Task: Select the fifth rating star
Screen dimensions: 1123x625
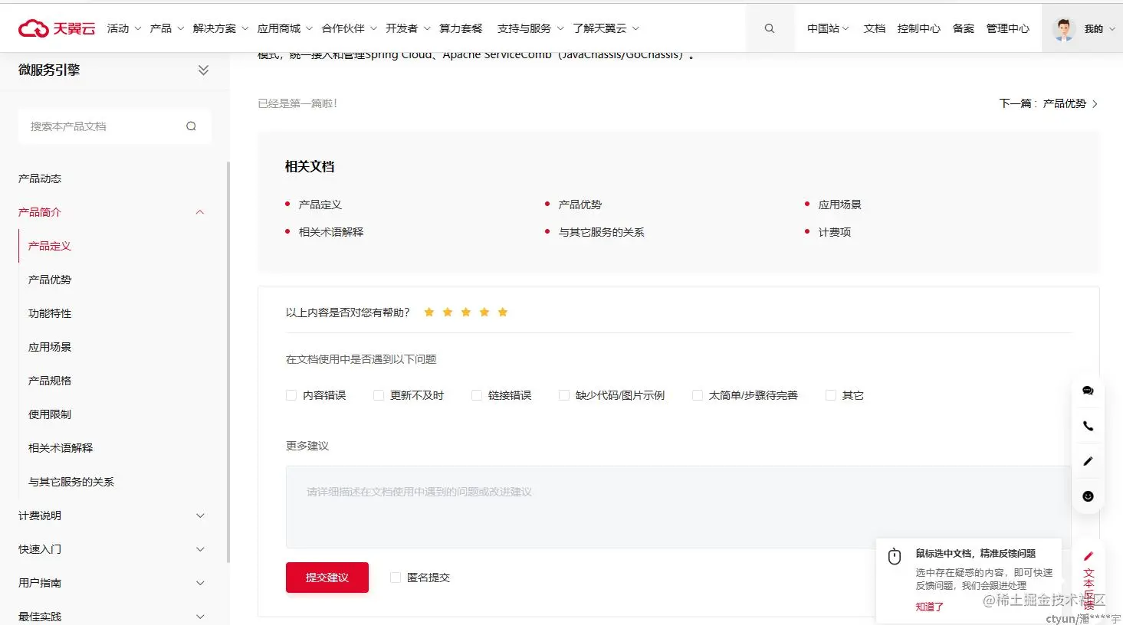Action: coord(503,312)
